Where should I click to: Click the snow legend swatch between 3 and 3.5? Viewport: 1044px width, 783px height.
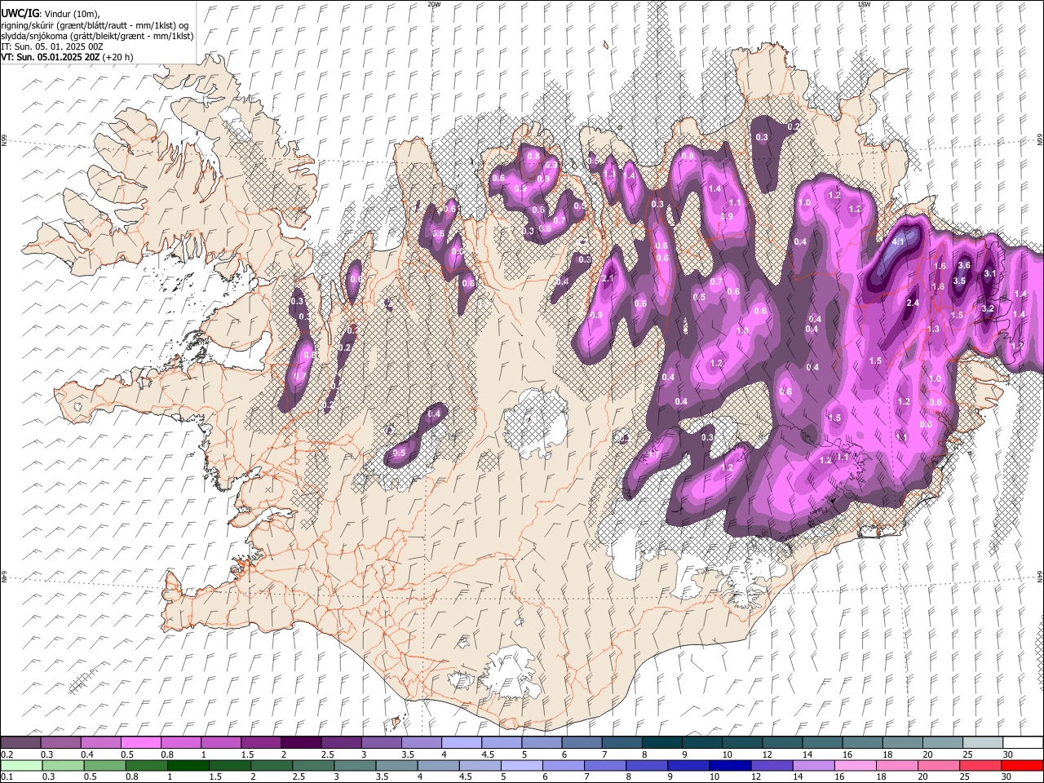(382, 742)
